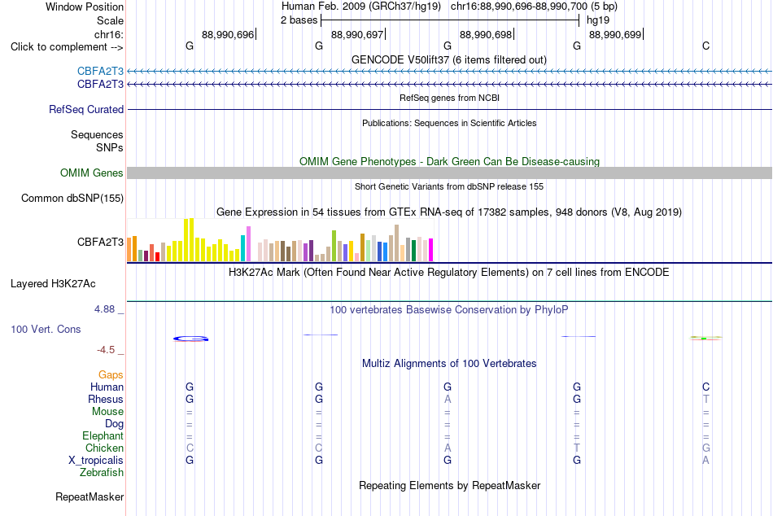
Task: Click the hg19 text beside the scale bar
Action: [x=598, y=20]
